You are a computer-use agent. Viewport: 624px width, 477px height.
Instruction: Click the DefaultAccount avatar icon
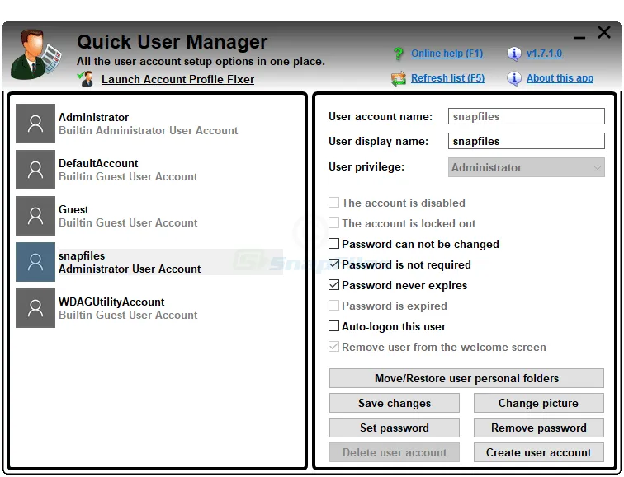[x=35, y=170]
